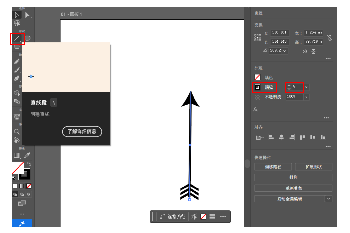Show more Align options
The image size is (350, 233).
(328, 146)
